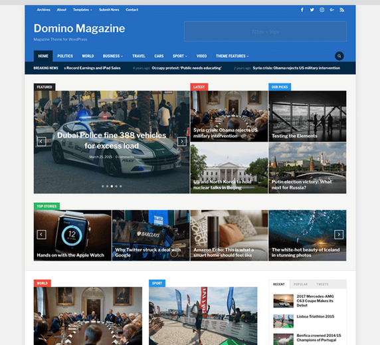Open Record Earnings and iPad Sales headline
380x345 pixels.
pos(92,68)
